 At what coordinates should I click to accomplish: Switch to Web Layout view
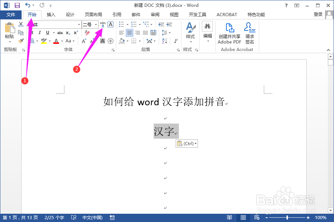[x=257, y=218]
